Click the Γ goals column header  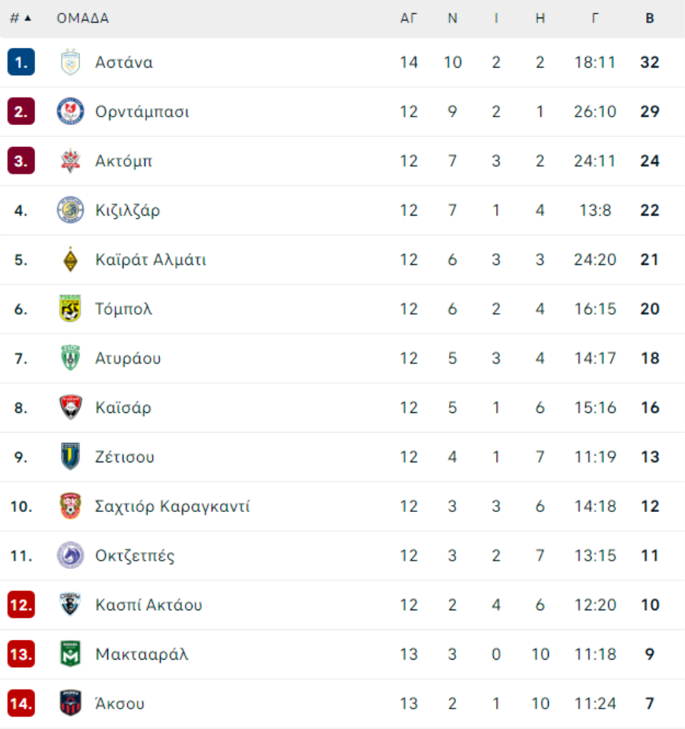[595, 18]
